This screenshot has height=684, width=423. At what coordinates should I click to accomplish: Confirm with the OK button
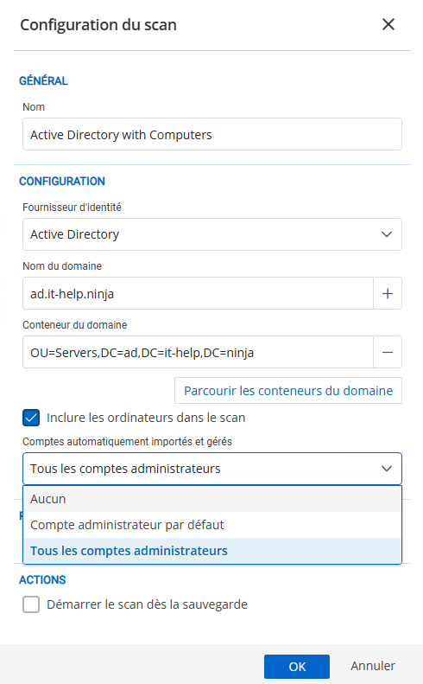(297, 667)
